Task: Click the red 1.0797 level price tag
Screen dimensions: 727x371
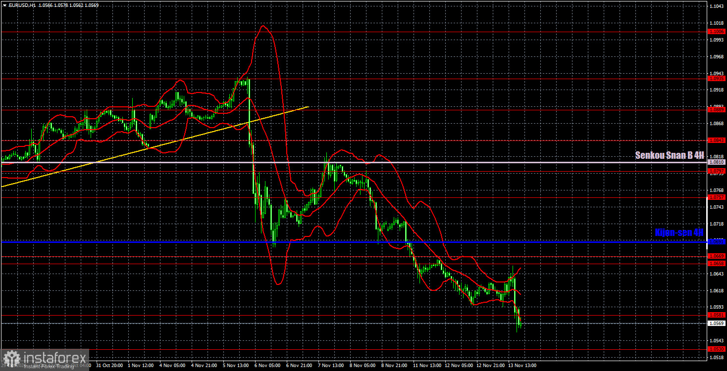Action: [717, 171]
